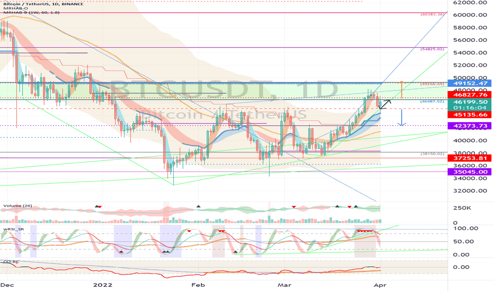Select the MRHAB-O indicator label
494x291 pixels.
[15, 8]
